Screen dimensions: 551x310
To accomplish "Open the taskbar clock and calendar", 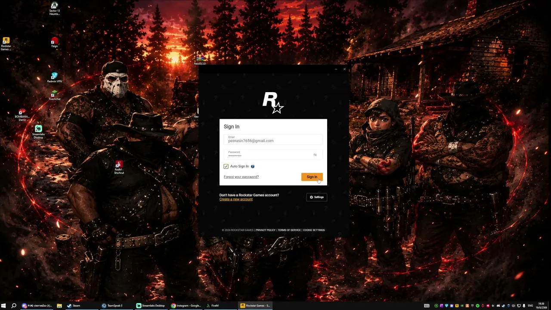I will (x=542, y=306).
